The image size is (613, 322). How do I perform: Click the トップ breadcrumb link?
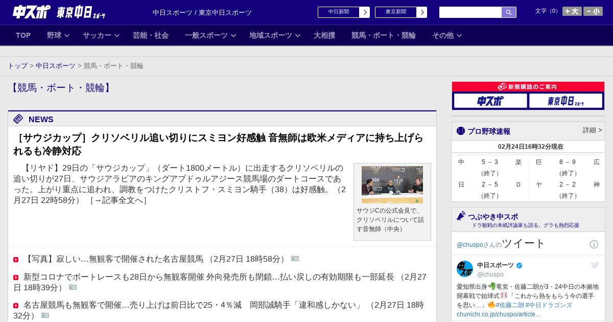(18, 66)
